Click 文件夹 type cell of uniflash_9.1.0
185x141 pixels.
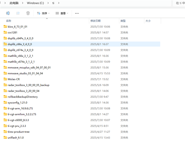pyautogui.click(x=124, y=138)
